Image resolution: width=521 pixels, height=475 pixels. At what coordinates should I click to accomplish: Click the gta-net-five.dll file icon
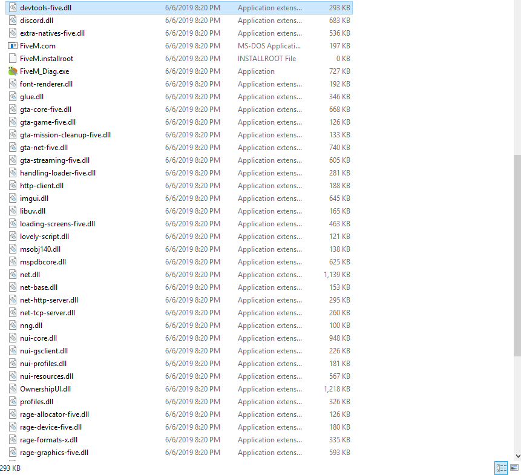point(13,148)
